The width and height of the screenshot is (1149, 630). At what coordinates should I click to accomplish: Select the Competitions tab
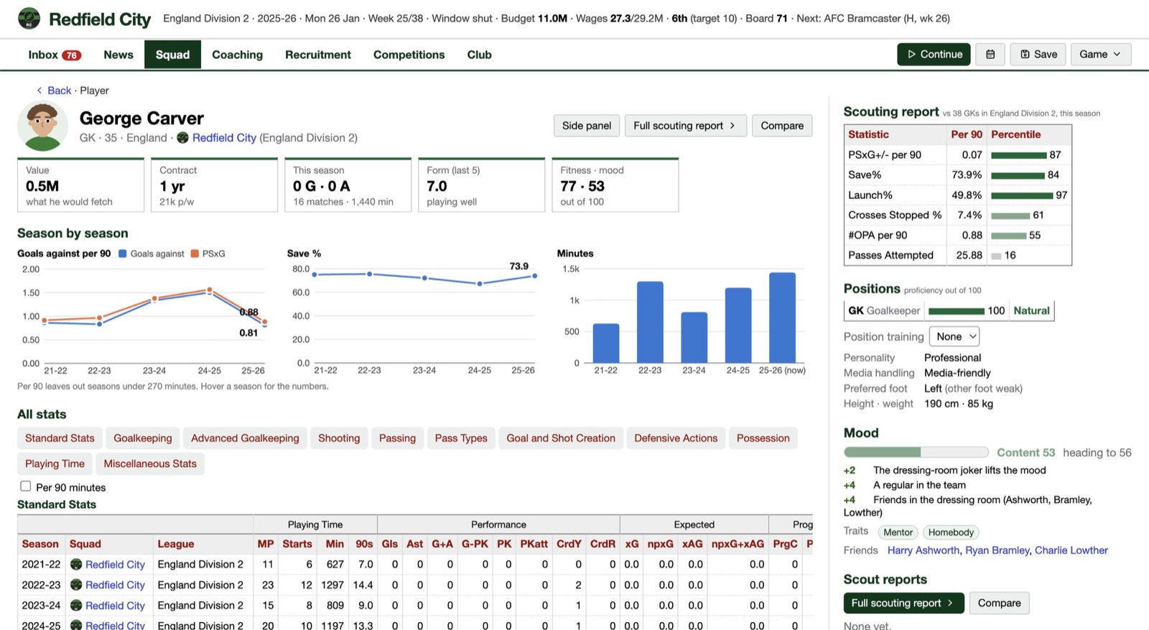pyautogui.click(x=409, y=55)
